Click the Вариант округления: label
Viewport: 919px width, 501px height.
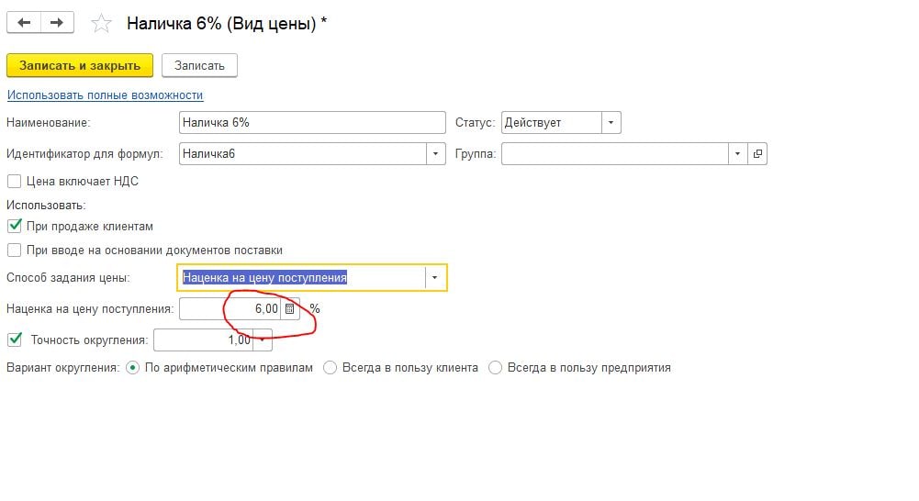pyautogui.click(x=62, y=368)
